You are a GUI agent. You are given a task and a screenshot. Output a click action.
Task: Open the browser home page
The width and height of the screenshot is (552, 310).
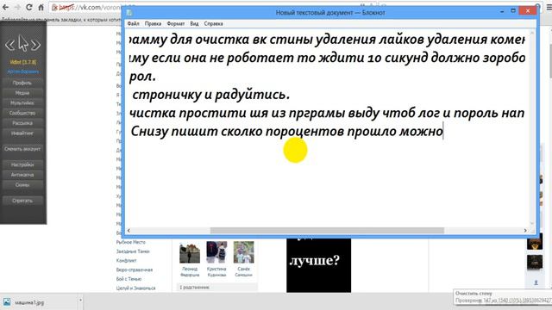click(x=41, y=7)
